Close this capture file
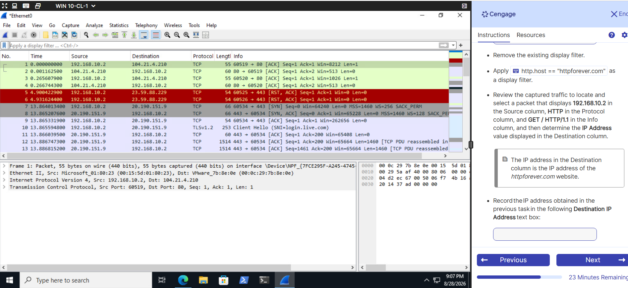This screenshot has width=628, height=288. coord(65,35)
